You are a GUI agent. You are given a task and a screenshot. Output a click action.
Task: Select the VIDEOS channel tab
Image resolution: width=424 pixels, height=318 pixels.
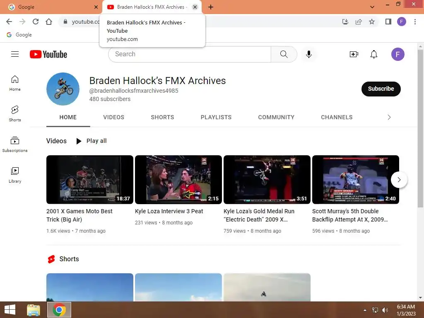tap(113, 117)
